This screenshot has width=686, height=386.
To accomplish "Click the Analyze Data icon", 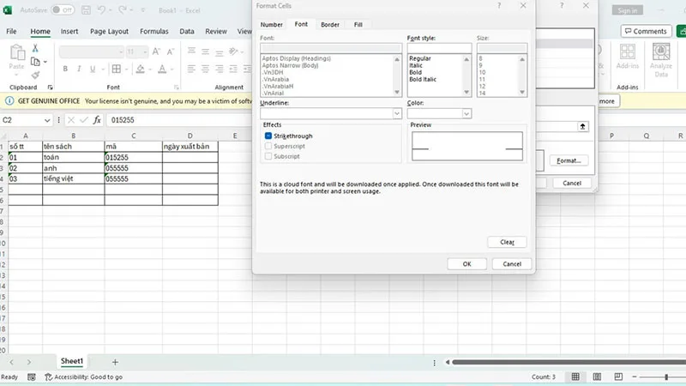I will pos(661,52).
